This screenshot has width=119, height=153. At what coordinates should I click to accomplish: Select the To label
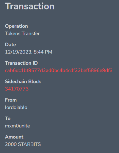(8, 119)
